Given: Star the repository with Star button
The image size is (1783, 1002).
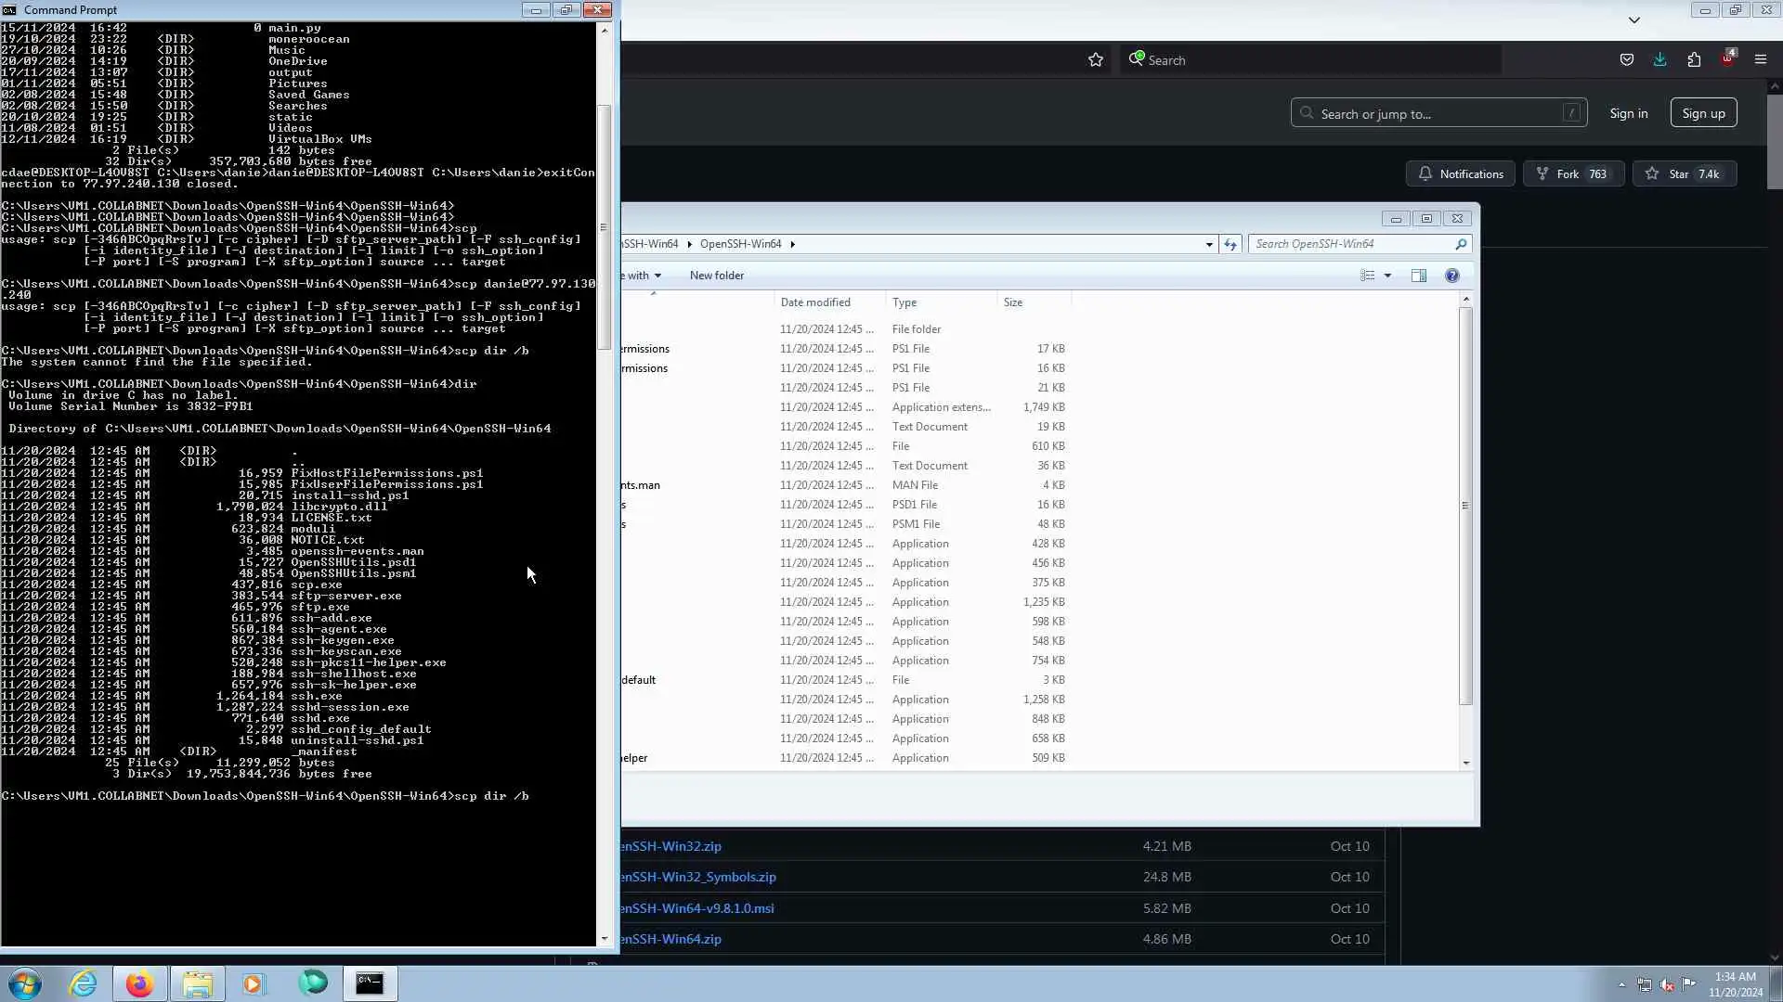Looking at the screenshot, I should click(x=1683, y=174).
